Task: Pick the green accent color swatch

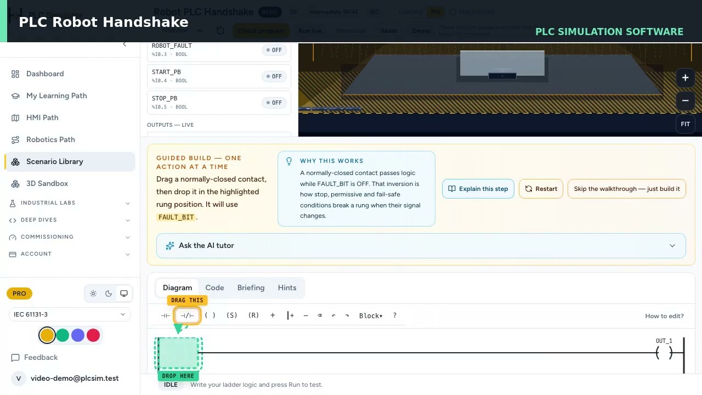Action: click(63, 335)
